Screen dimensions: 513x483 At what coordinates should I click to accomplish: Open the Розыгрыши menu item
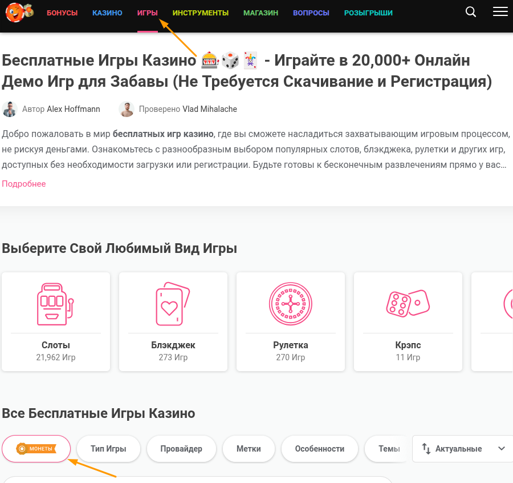point(368,13)
